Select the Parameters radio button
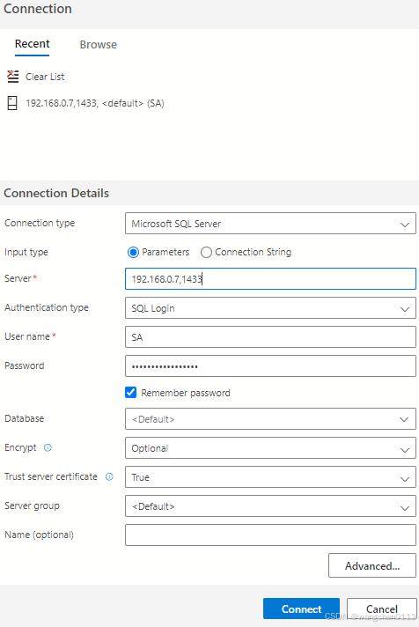The width and height of the screenshot is (419, 627). [133, 253]
